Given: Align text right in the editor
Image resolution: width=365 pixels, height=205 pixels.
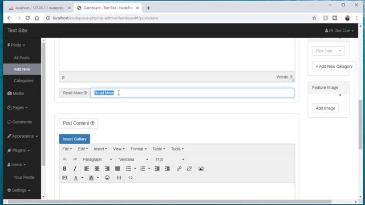Looking at the screenshot, I should point(107,169).
